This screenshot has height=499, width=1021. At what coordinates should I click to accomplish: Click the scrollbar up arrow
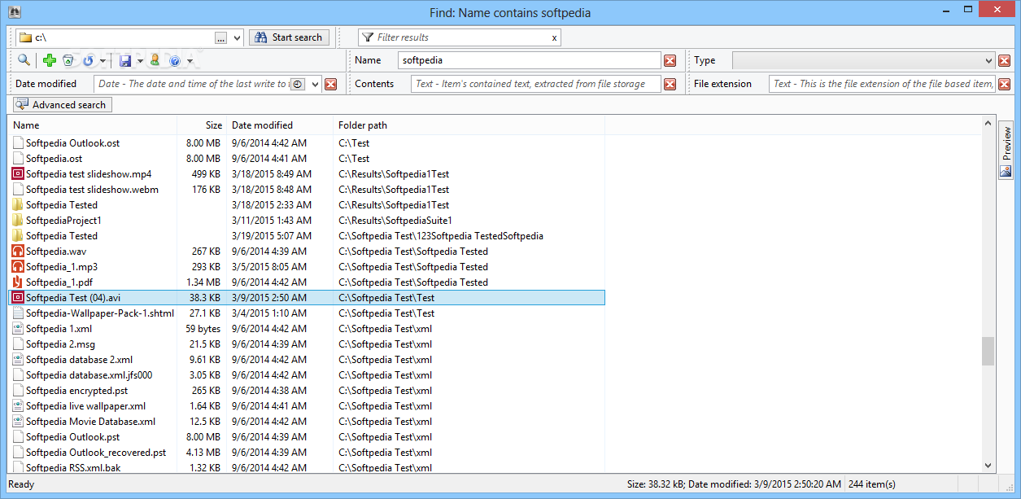pos(988,123)
